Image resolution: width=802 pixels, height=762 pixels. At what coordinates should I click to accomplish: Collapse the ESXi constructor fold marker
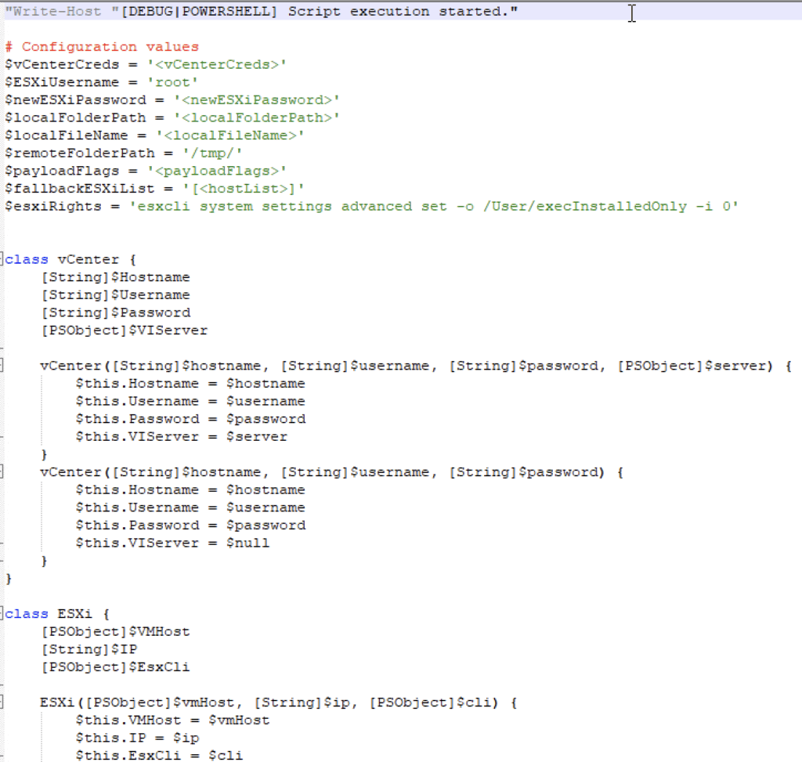[x=2, y=702]
